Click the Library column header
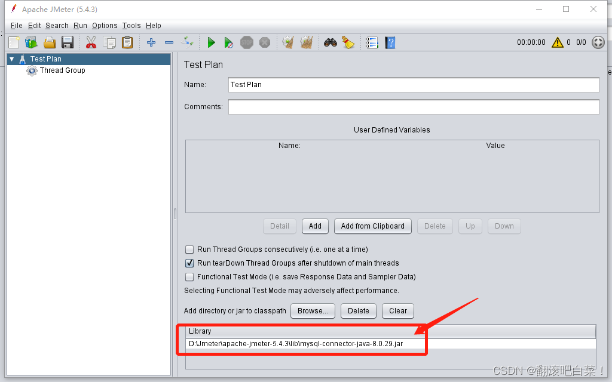Viewport: 612px width, 382px height. (391, 331)
